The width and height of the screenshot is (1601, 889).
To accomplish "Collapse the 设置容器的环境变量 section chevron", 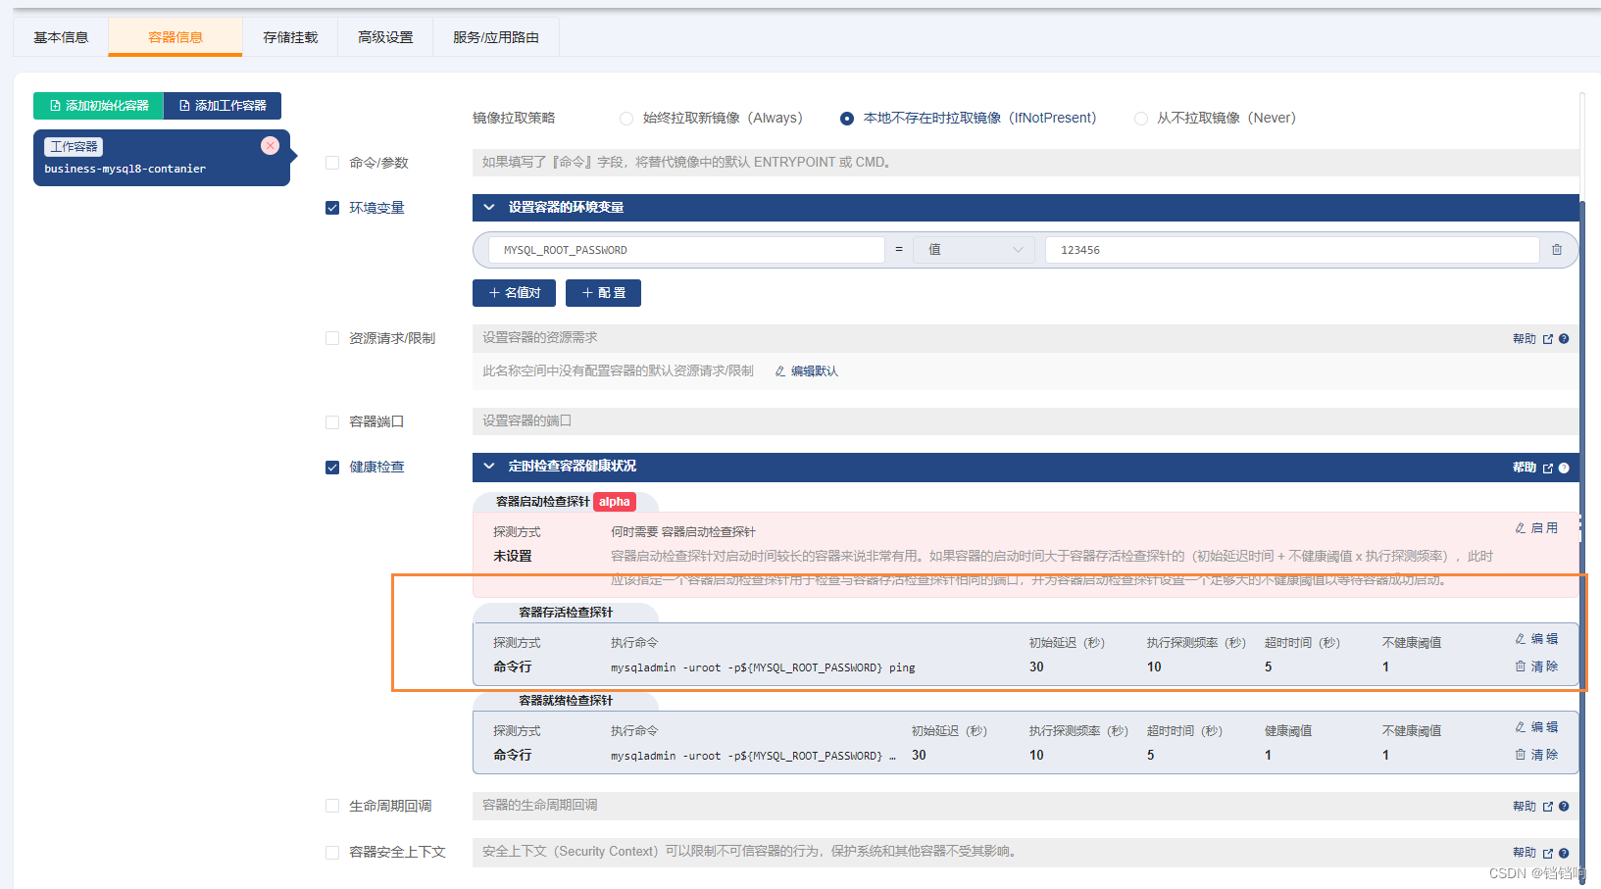I will (489, 208).
